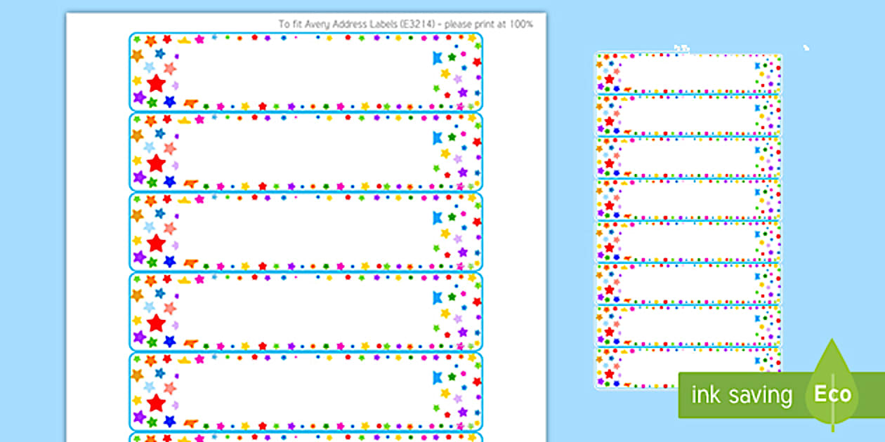This screenshot has height=442, width=885.
Task: Click the topmost label on the eco sheet
Action: tap(688, 70)
